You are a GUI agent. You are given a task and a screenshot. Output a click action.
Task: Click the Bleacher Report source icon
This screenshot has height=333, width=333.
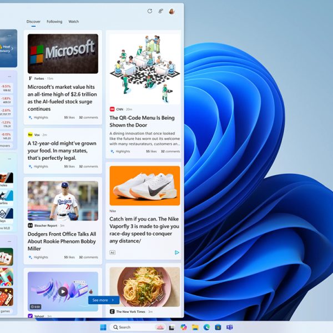click(30, 225)
